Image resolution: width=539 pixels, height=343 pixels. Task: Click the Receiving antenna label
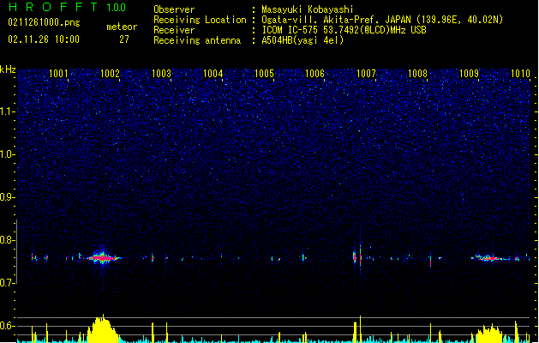[x=197, y=40]
